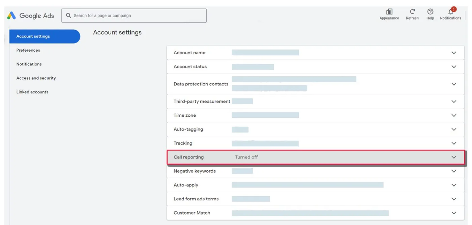This screenshot has height=225, width=472.
Task: Click the Account name label
Action: (189, 53)
